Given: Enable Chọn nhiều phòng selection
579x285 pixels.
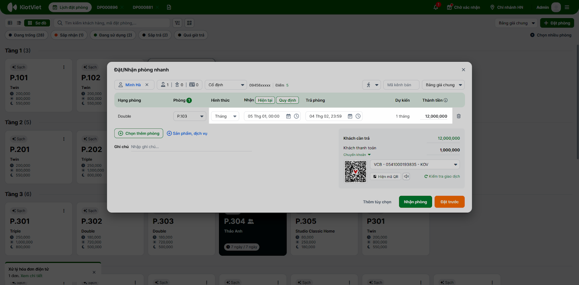Looking at the screenshot, I should (x=551, y=35).
